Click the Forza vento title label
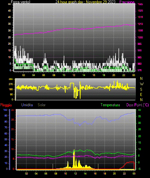The height and width of the screenshot is (178, 150). [21, 2]
